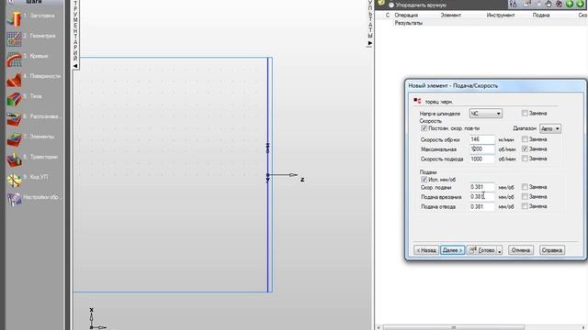Collapse the toolbox panel left arrow
The image size is (588, 330).
[75, 65]
